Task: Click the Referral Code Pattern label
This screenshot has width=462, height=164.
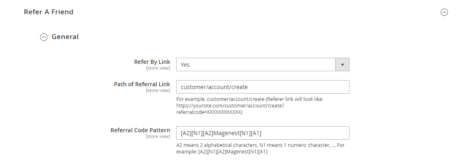Action: tap(140, 130)
